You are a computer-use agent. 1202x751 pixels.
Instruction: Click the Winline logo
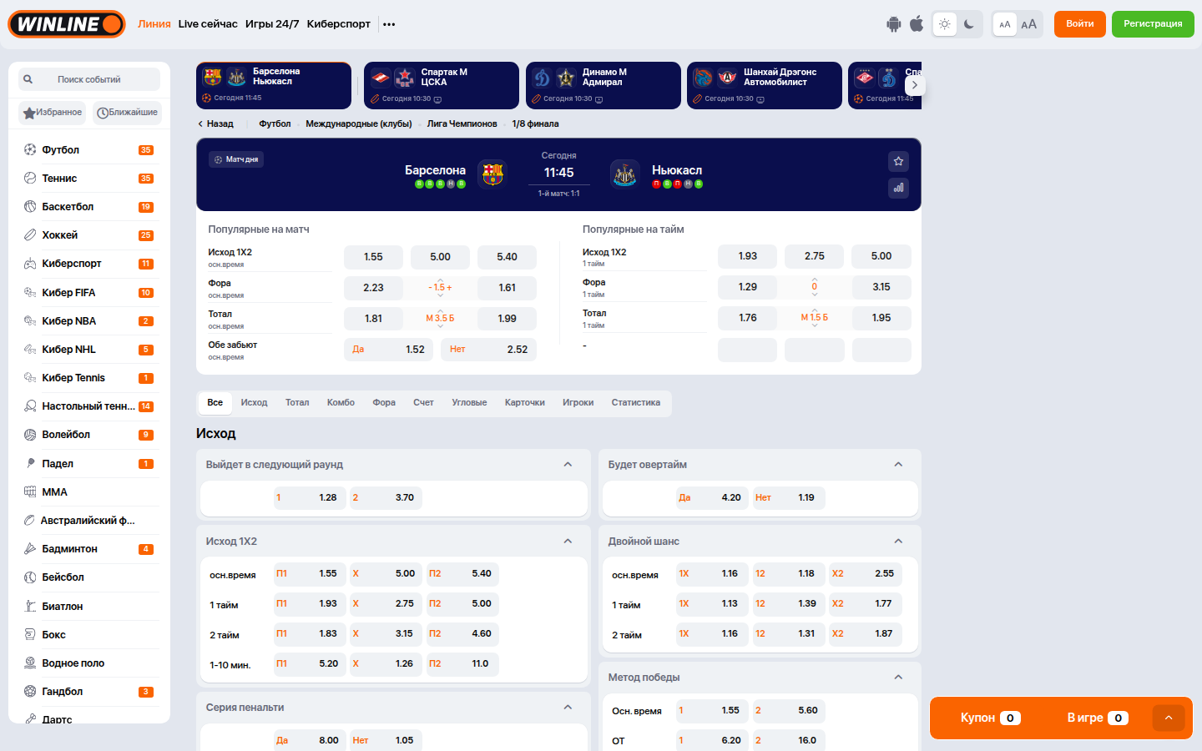click(x=67, y=24)
